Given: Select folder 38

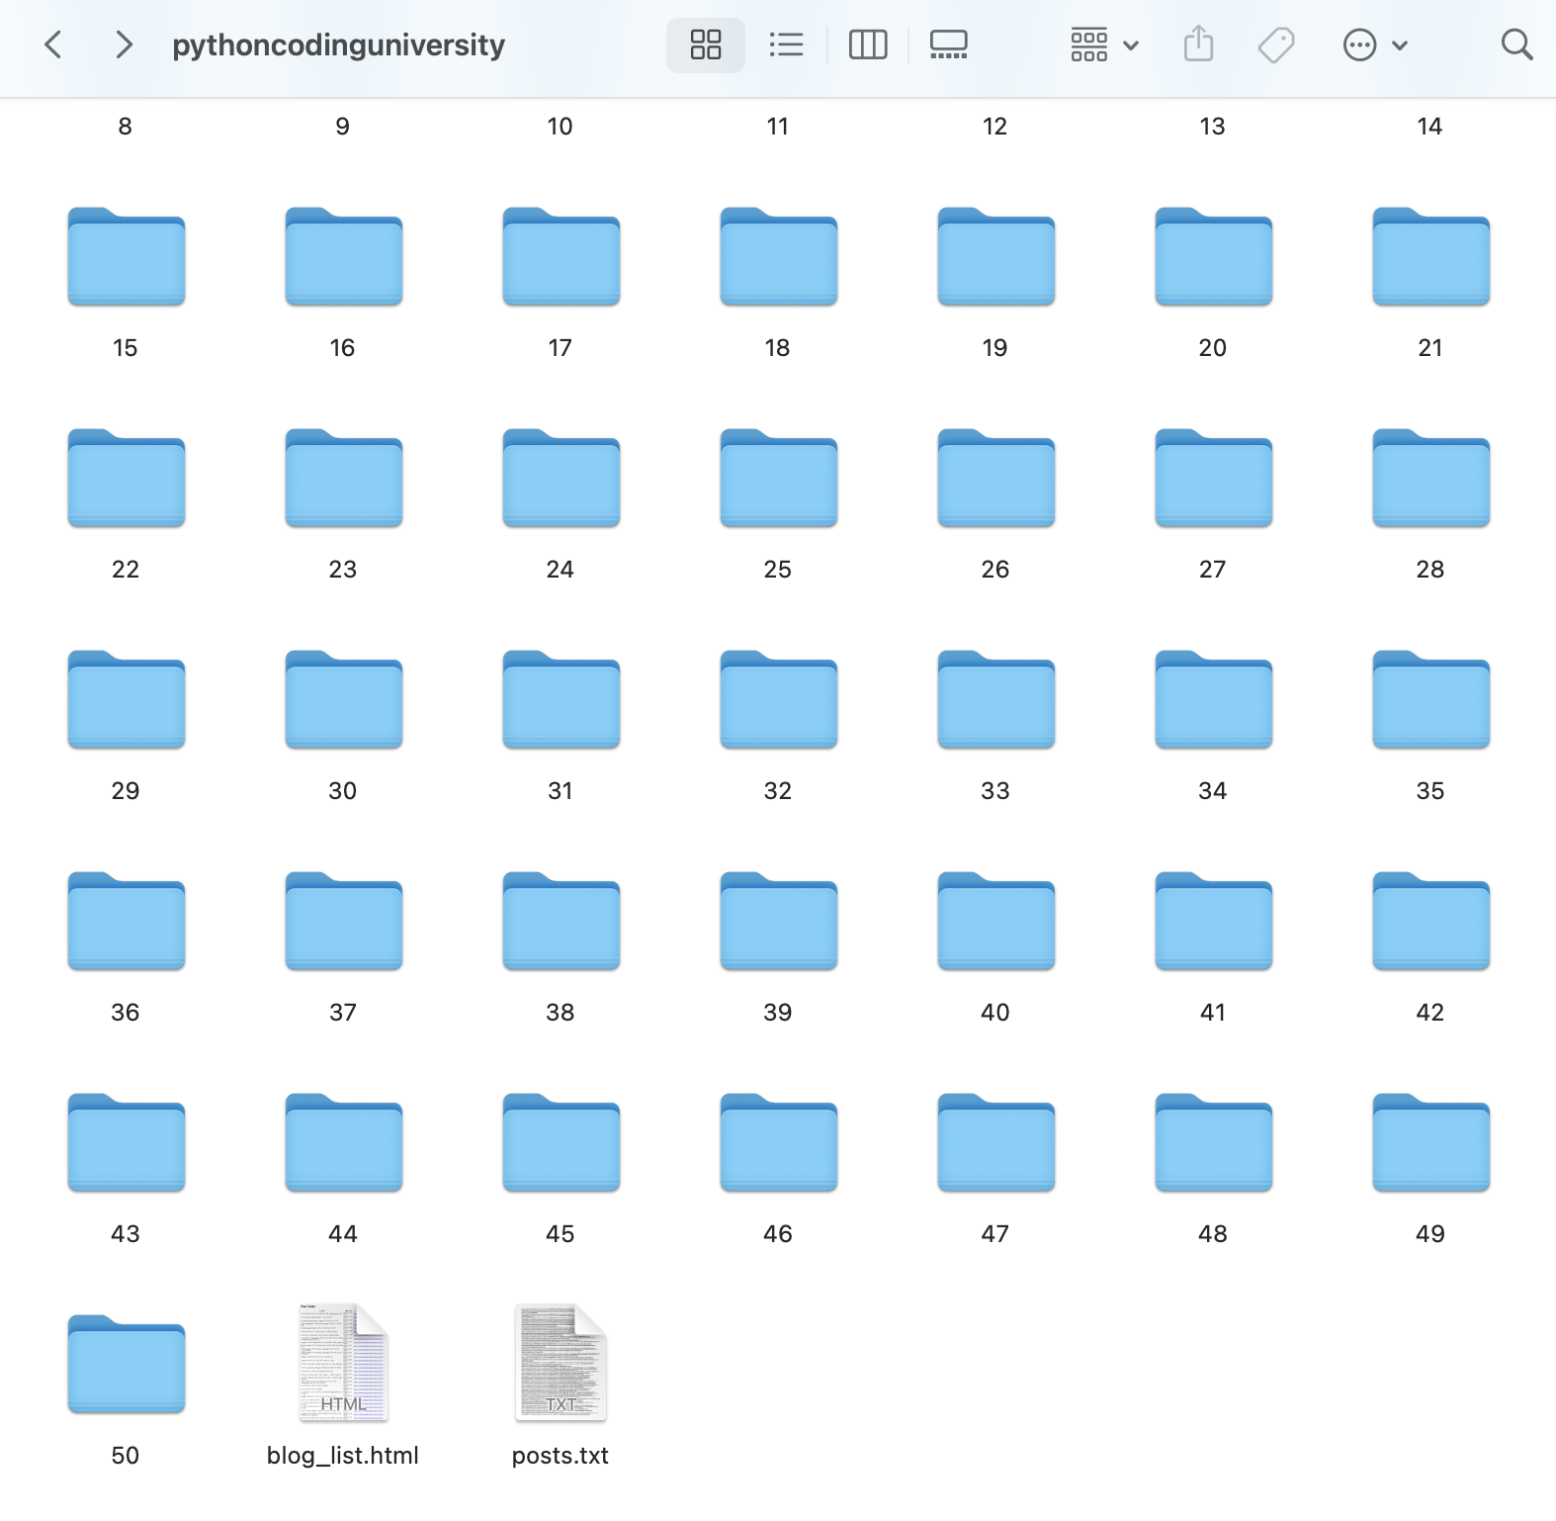Looking at the screenshot, I should pyautogui.click(x=562, y=921).
